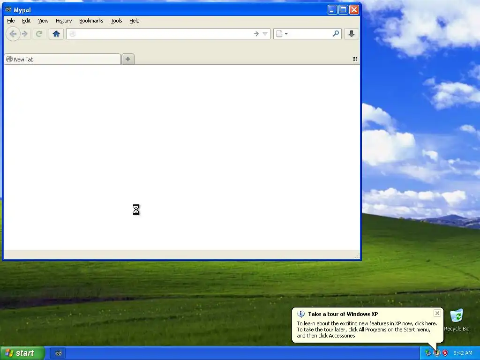Click the network connection tray icon
The width and height of the screenshot is (480, 360).
pyautogui.click(x=428, y=353)
